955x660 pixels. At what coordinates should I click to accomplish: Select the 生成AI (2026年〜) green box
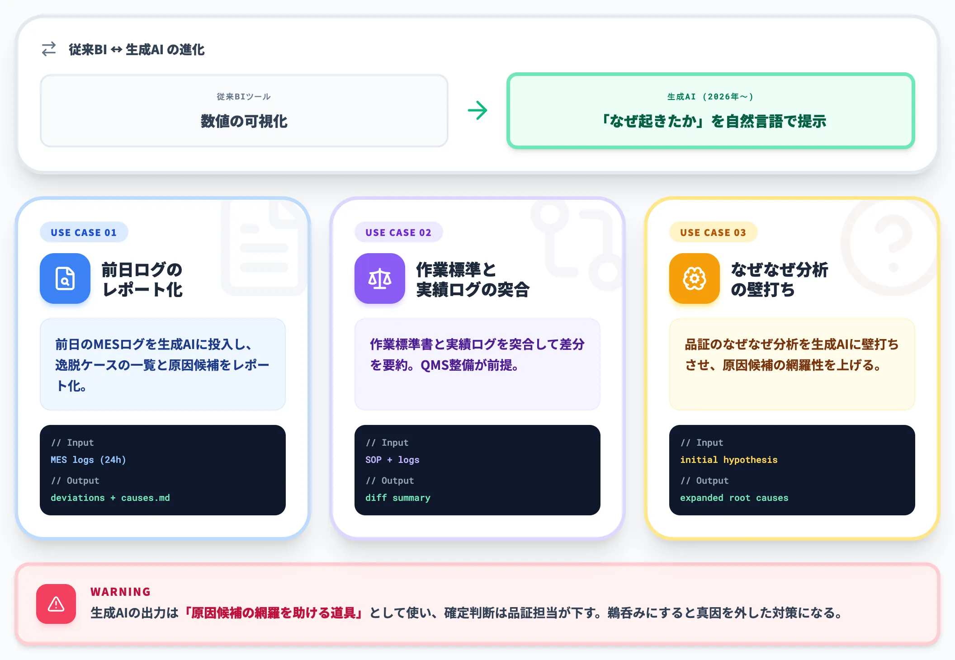click(711, 111)
